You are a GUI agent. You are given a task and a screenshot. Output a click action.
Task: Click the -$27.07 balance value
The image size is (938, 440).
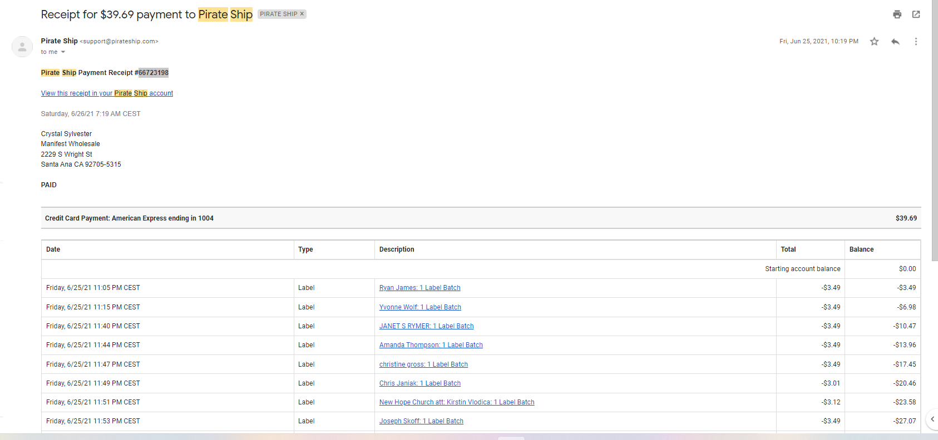coord(905,421)
